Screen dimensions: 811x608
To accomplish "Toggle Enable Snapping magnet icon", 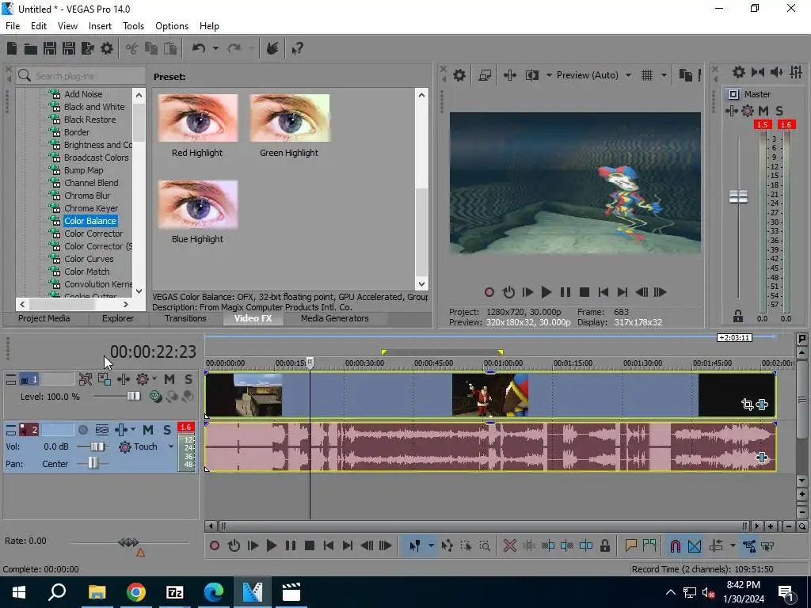I will 675,545.
